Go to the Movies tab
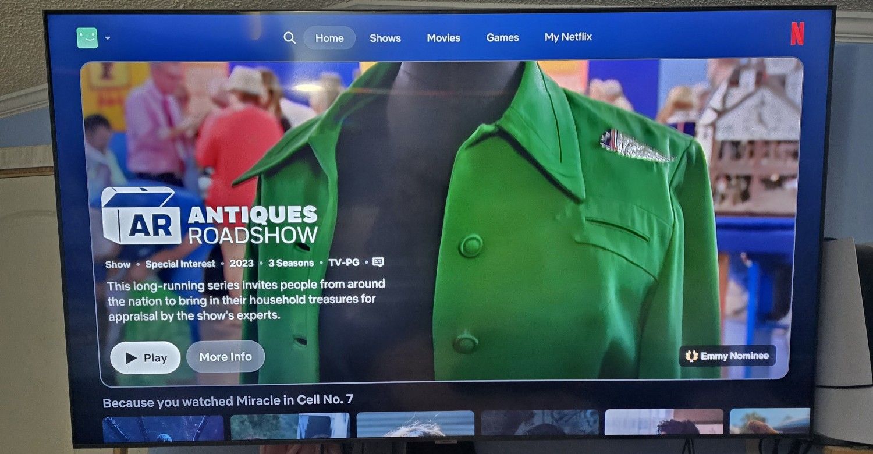This screenshot has height=454, width=873. coord(443,38)
